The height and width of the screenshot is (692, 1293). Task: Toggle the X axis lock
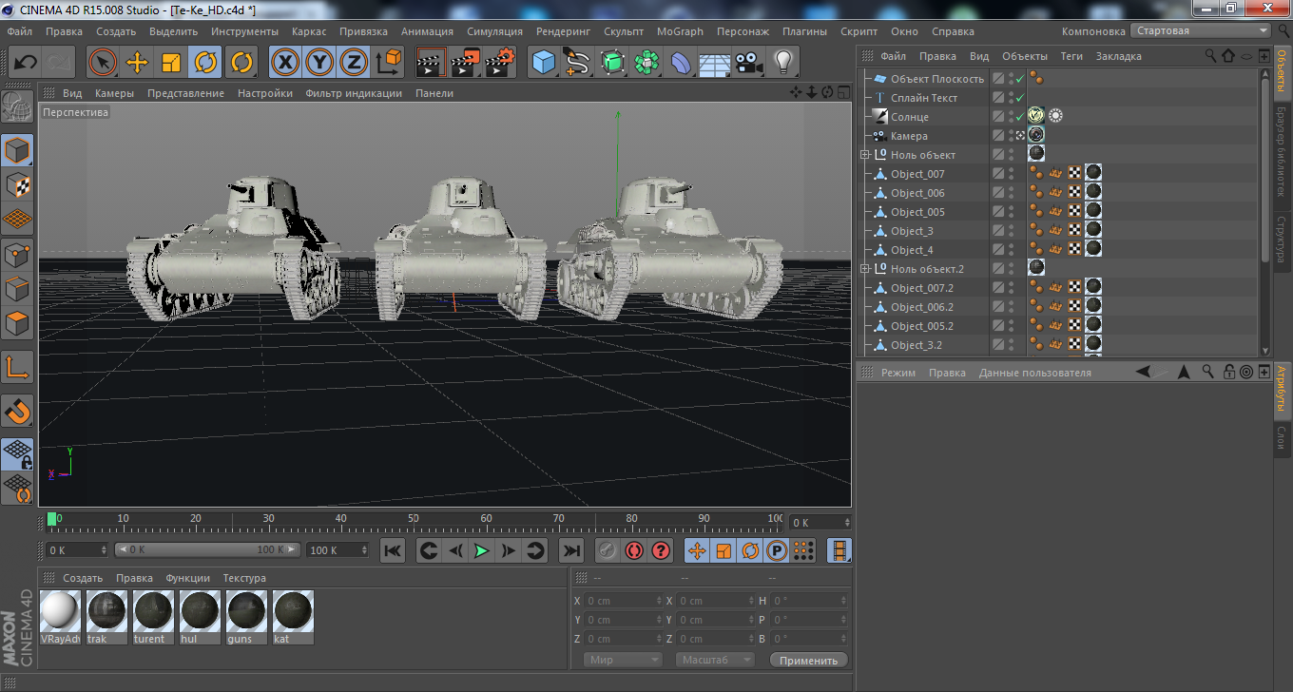tap(285, 63)
